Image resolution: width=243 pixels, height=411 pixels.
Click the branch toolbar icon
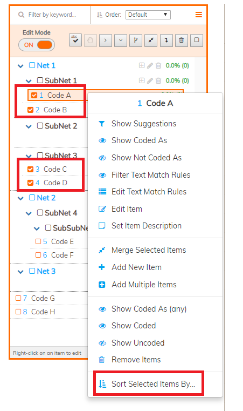[x=136, y=40]
